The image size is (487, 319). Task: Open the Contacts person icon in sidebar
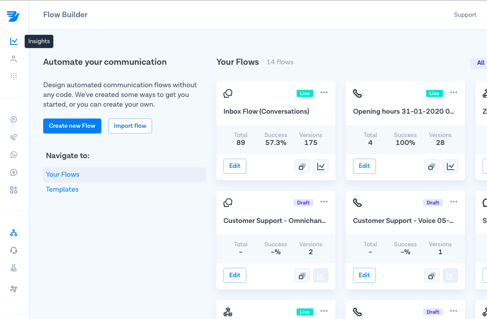pyautogui.click(x=14, y=59)
